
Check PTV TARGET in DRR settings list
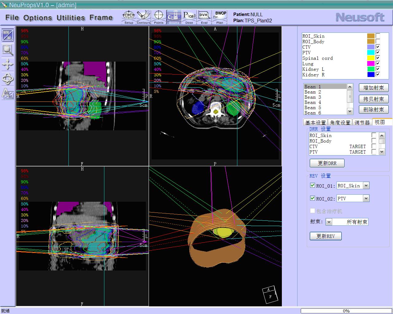coord(374,152)
